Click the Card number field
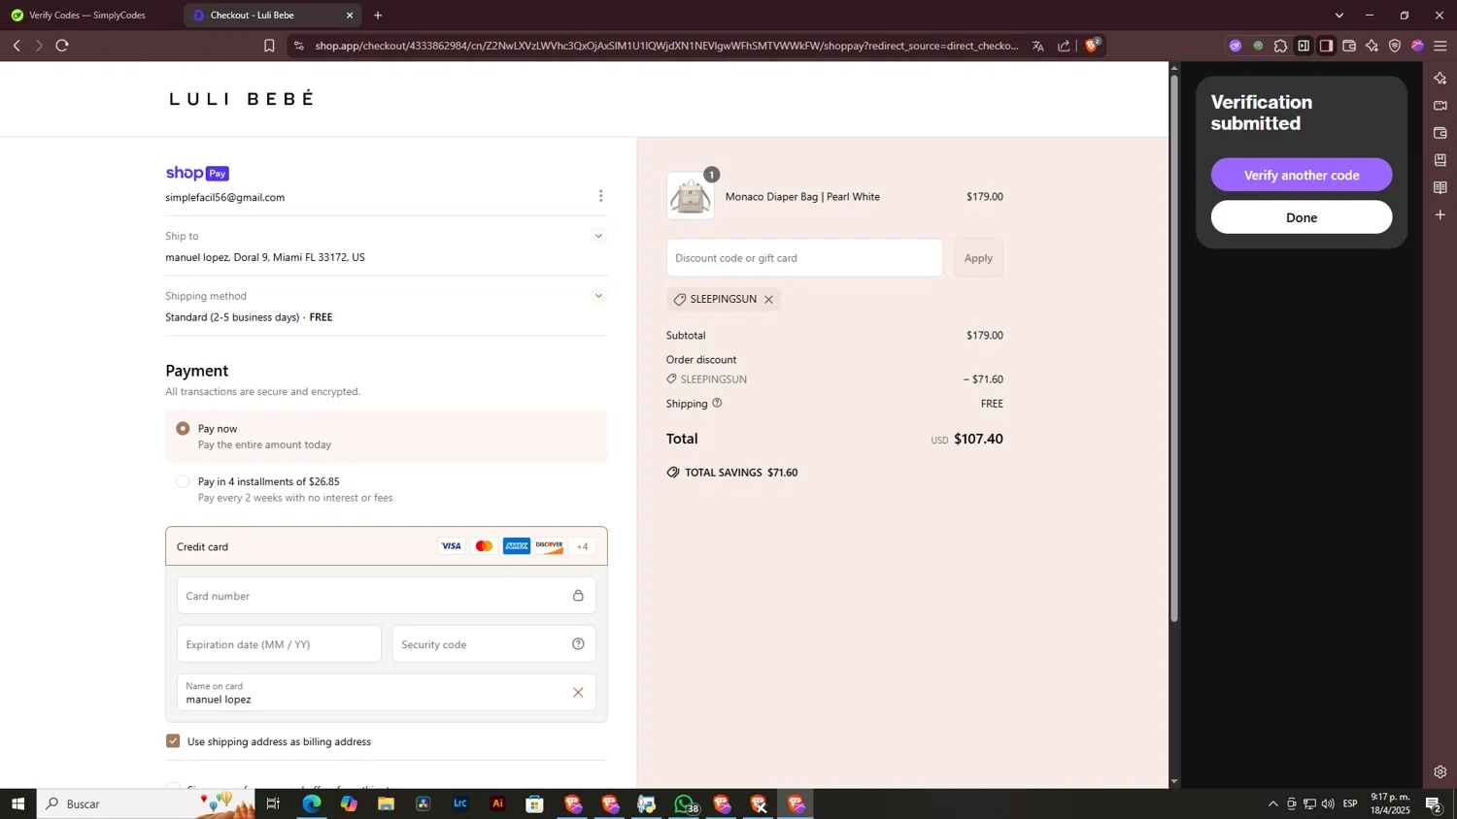This screenshot has height=819, width=1457. [387, 596]
